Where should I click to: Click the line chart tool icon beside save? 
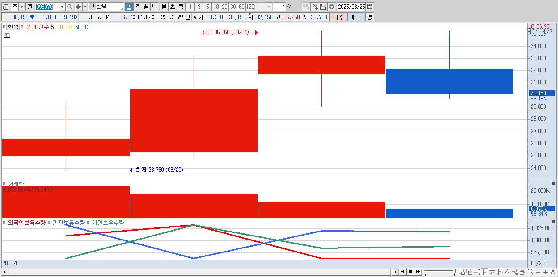coord(315,7)
